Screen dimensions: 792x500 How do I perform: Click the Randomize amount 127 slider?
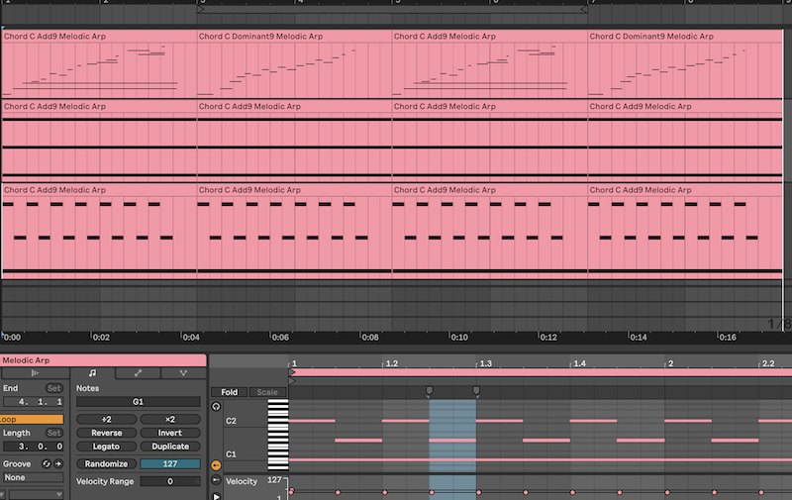click(170, 463)
